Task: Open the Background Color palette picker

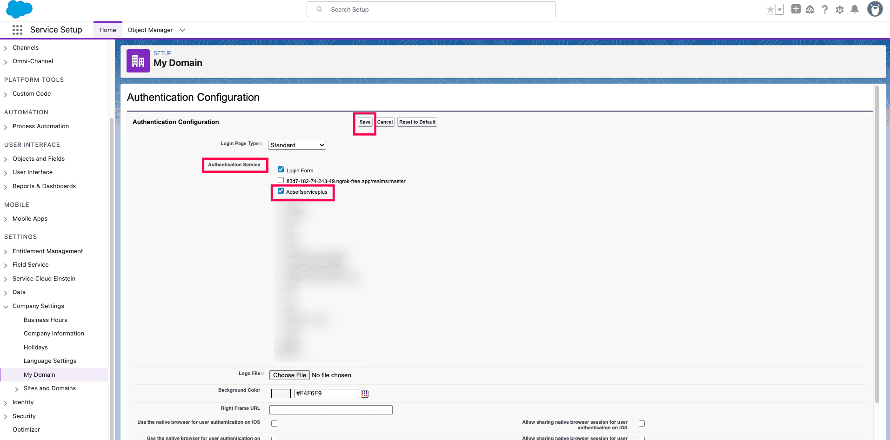Action: pos(365,394)
